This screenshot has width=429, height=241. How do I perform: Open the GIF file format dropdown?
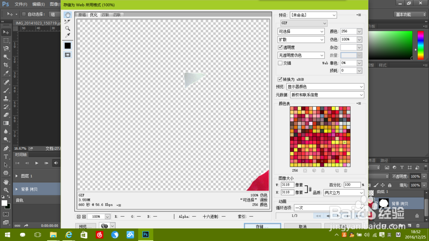click(304, 23)
